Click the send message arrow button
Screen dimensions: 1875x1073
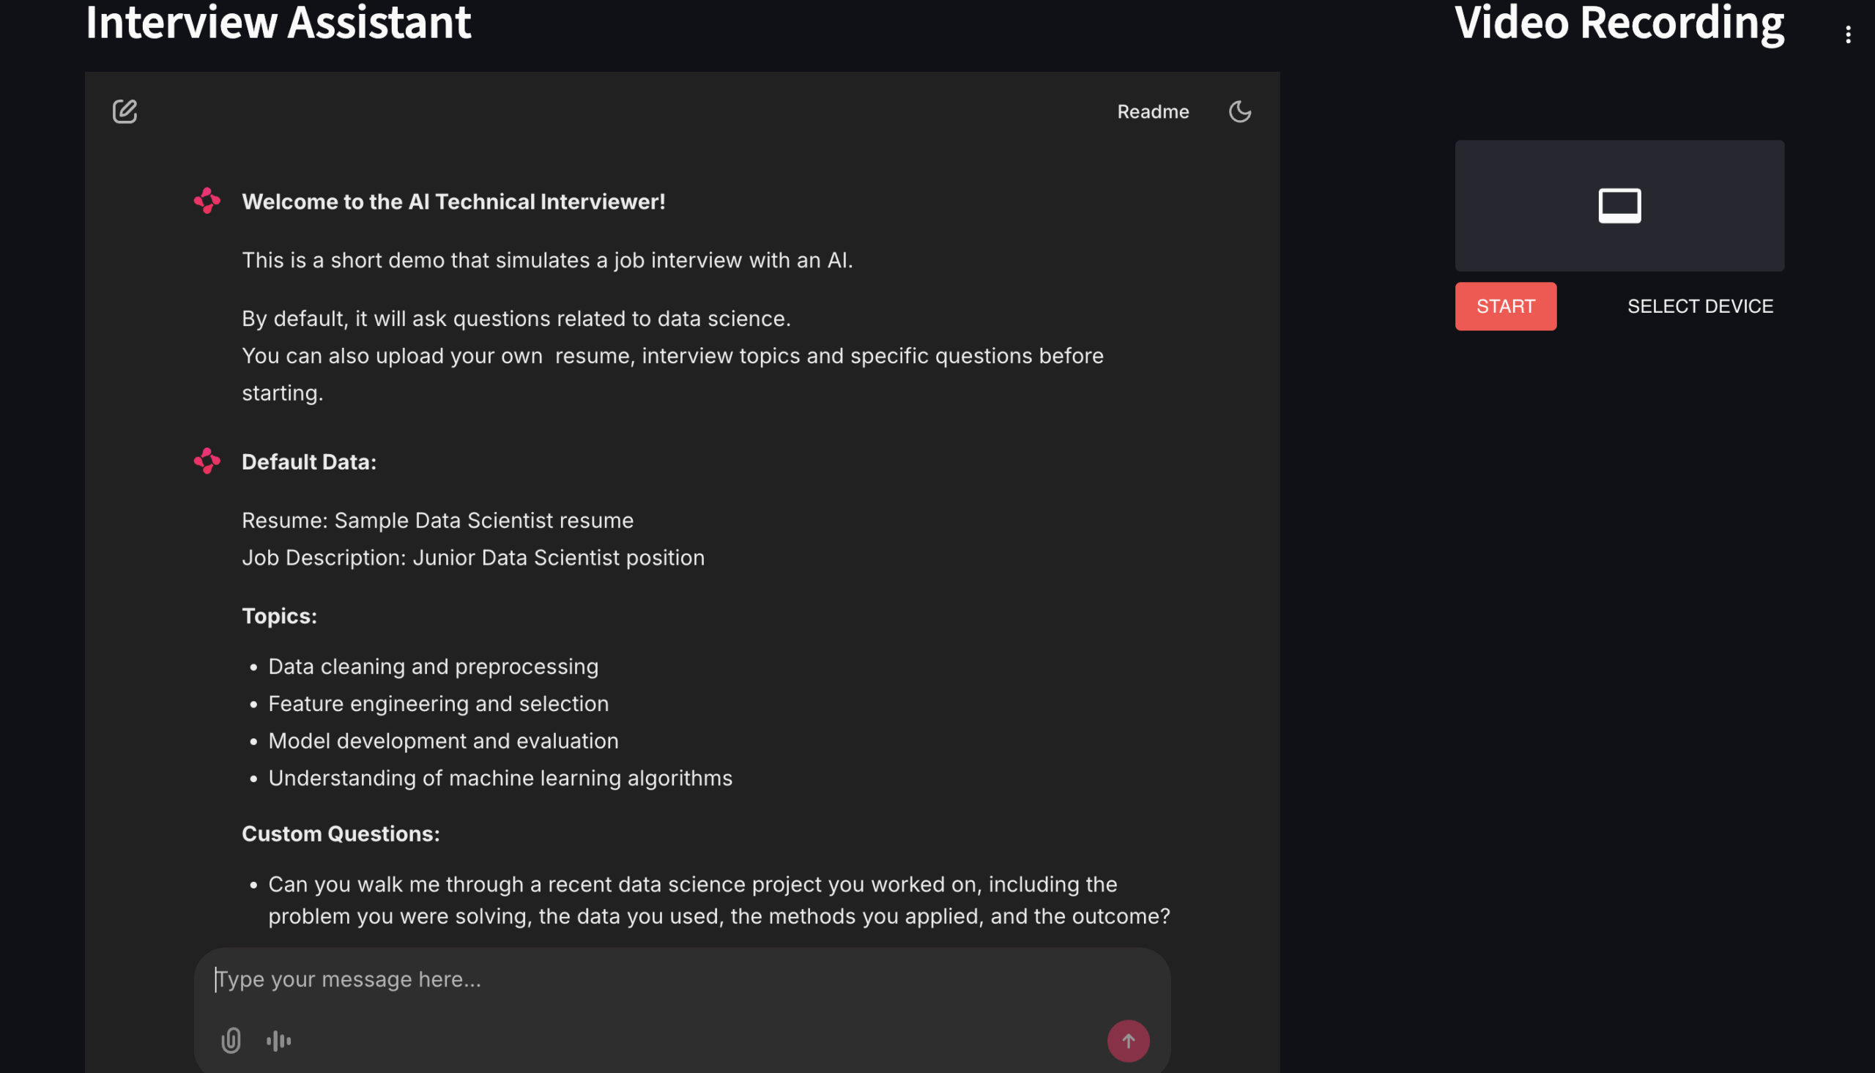pyautogui.click(x=1127, y=1040)
